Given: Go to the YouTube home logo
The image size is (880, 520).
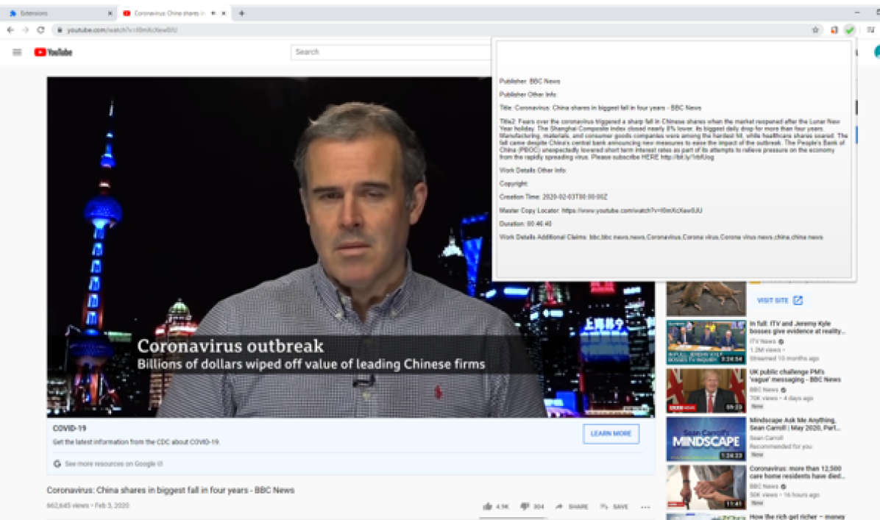Looking at the screenshot, I should [x=53, y=52].
